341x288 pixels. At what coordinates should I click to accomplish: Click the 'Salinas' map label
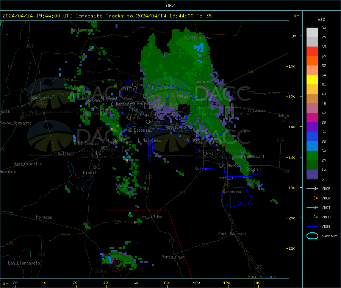pyautogui.click(x=66, y=154)
